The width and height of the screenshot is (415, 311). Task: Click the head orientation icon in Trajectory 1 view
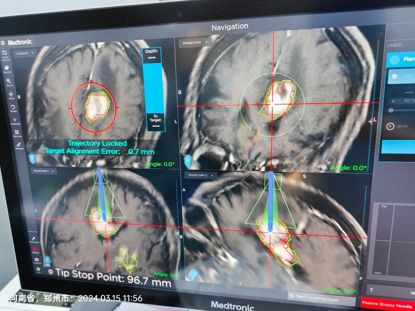coord(48,261)
